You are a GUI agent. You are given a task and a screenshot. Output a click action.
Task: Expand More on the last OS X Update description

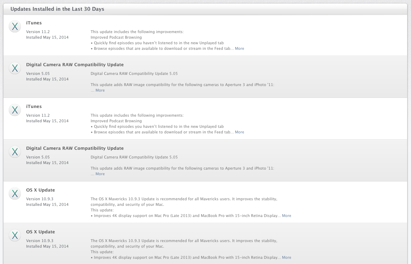287,257
